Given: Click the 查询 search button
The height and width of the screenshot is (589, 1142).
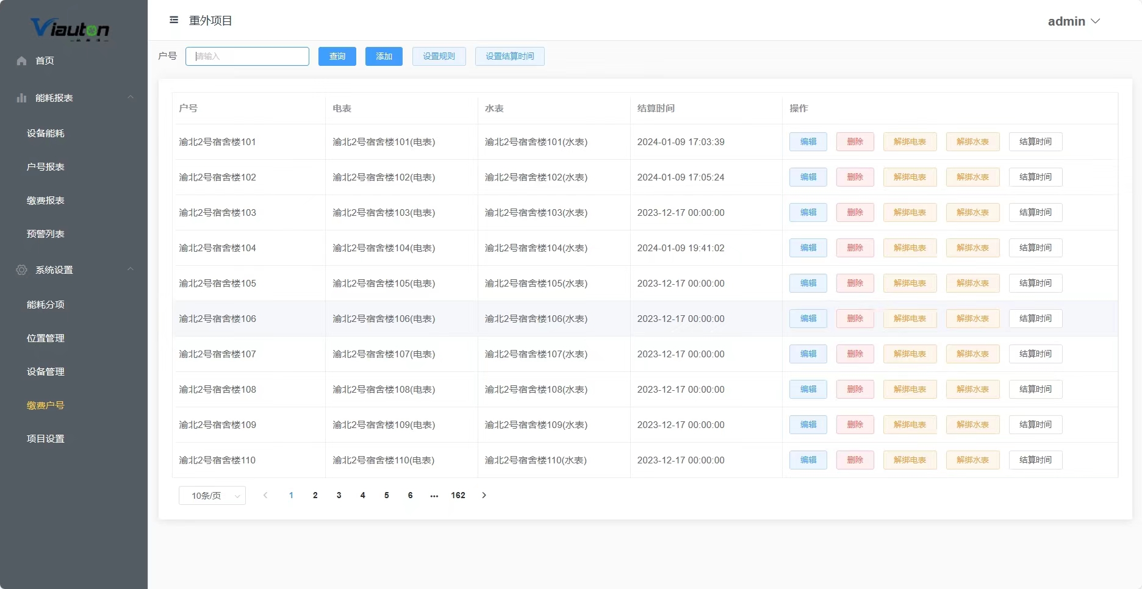Looking at the screenshot, I should tap(337, 56).
